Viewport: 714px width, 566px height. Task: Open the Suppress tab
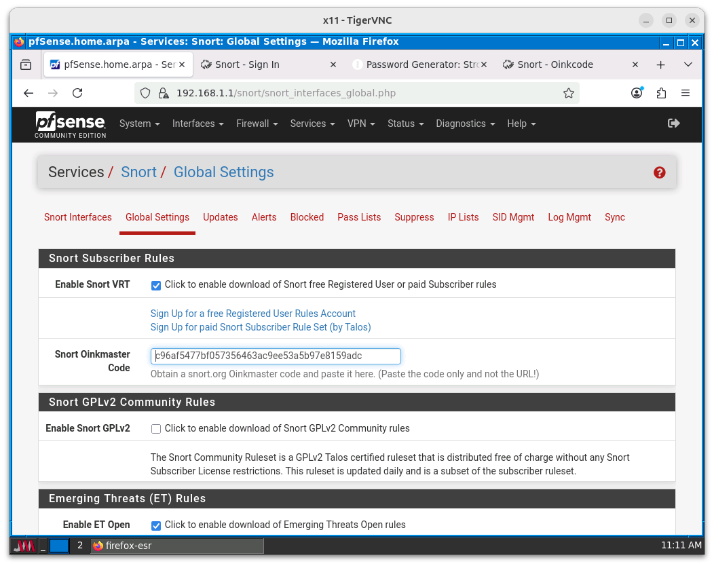414,217
